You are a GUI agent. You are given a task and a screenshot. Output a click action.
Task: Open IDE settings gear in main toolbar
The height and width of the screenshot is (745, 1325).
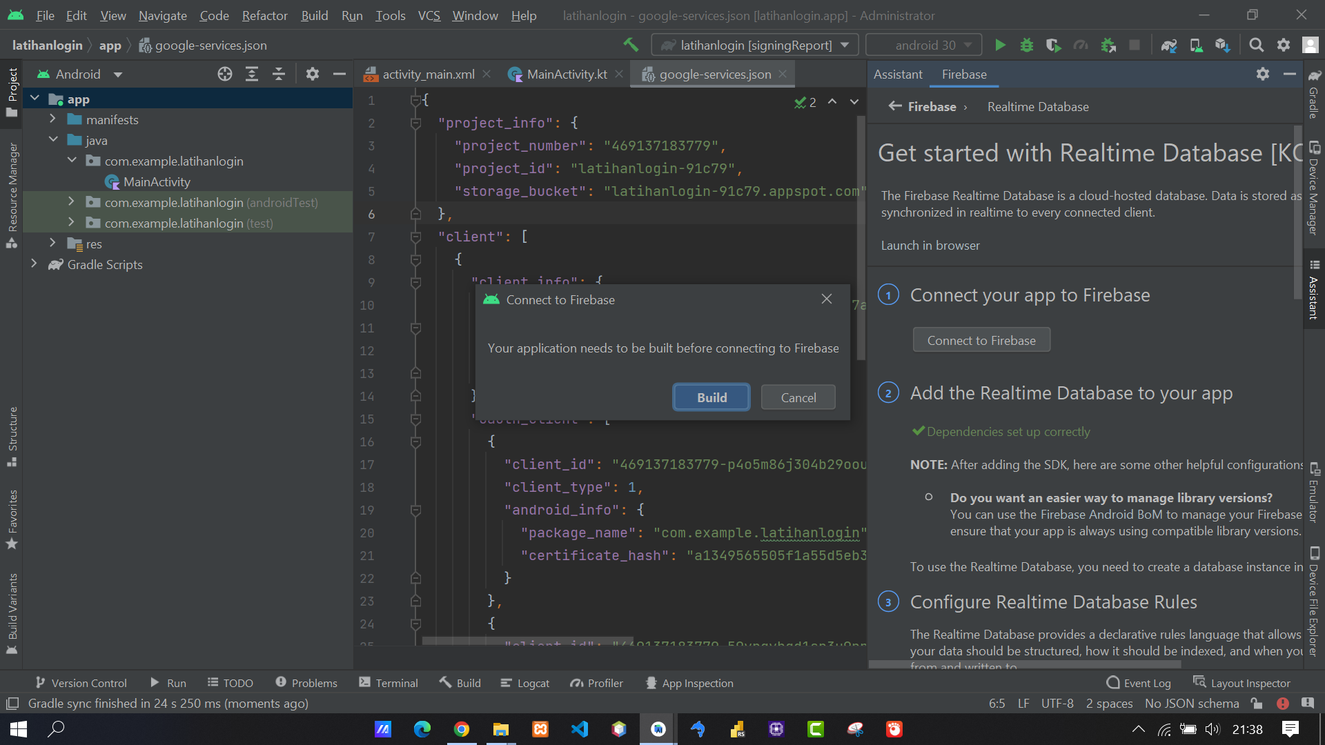coord(1284,45)
